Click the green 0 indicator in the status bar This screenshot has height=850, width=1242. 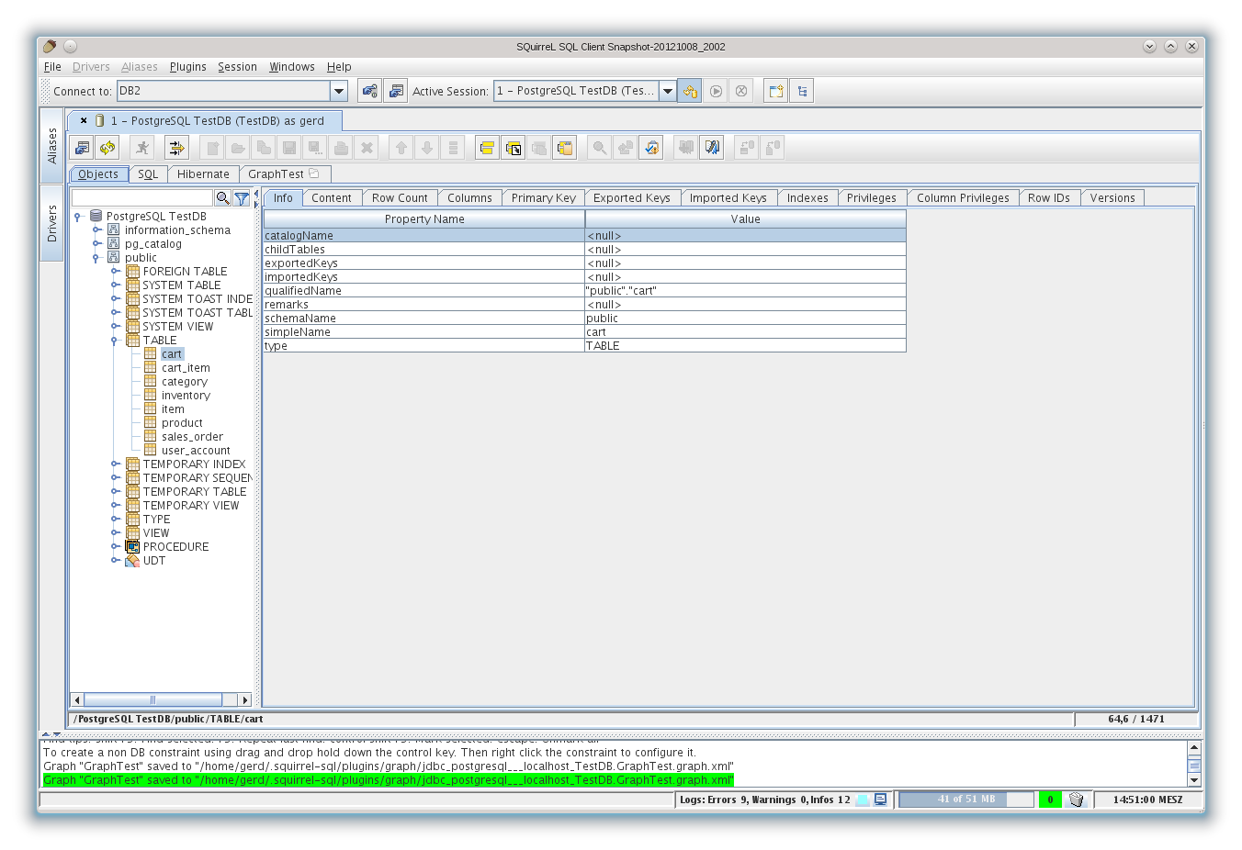(1050, 800)
